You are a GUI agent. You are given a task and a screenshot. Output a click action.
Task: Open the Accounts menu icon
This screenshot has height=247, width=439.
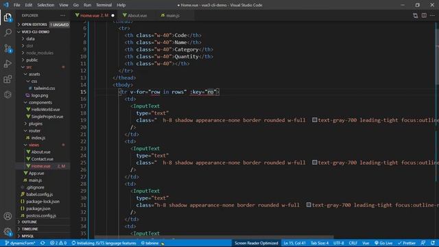(8, 216)
